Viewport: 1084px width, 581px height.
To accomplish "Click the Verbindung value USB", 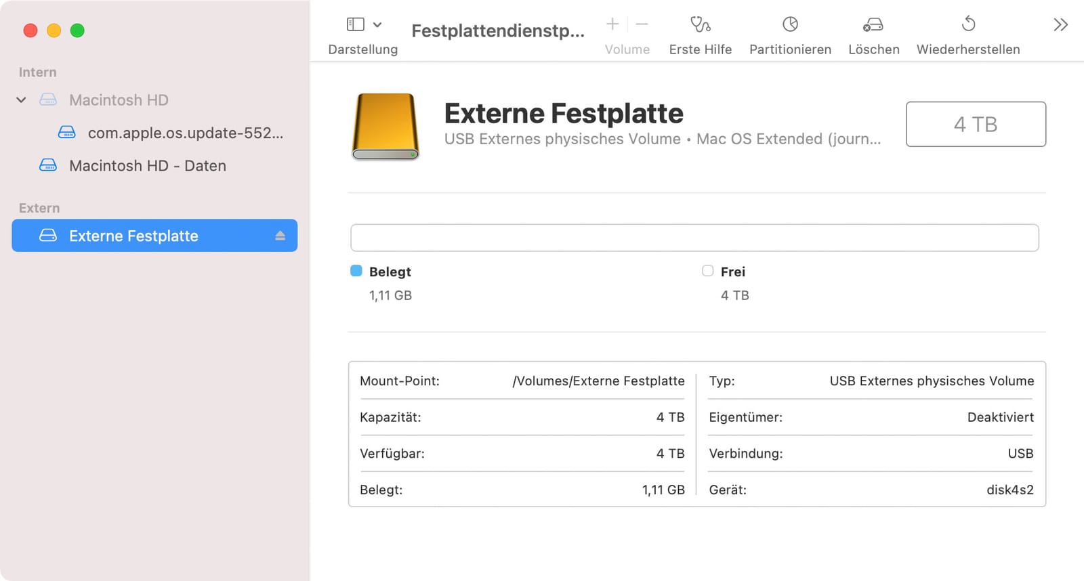I will (1020, 454).
